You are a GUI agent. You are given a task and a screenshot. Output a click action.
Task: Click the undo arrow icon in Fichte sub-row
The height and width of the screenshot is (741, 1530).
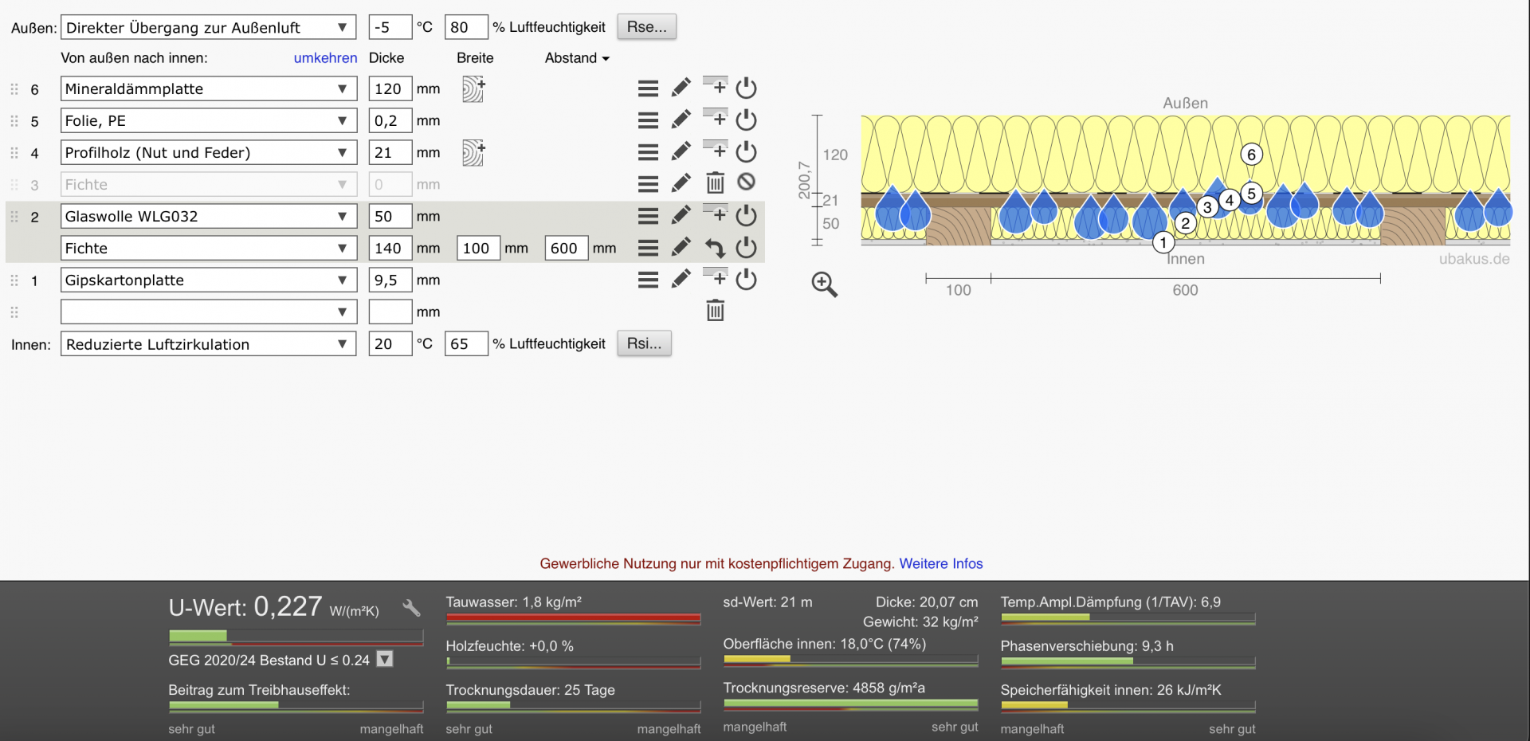[715, 249]
